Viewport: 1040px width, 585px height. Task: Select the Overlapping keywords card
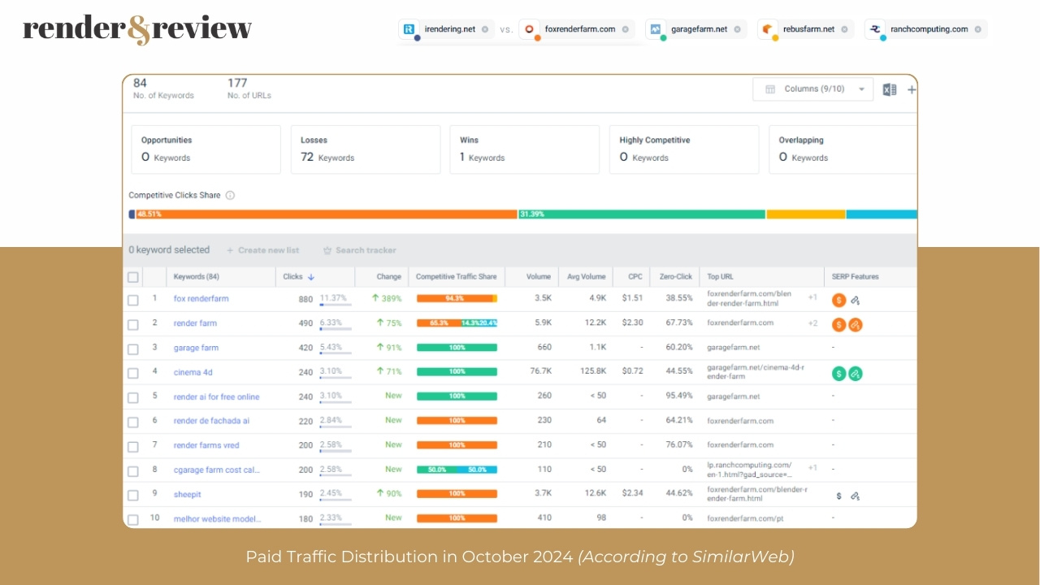(843, 149)
